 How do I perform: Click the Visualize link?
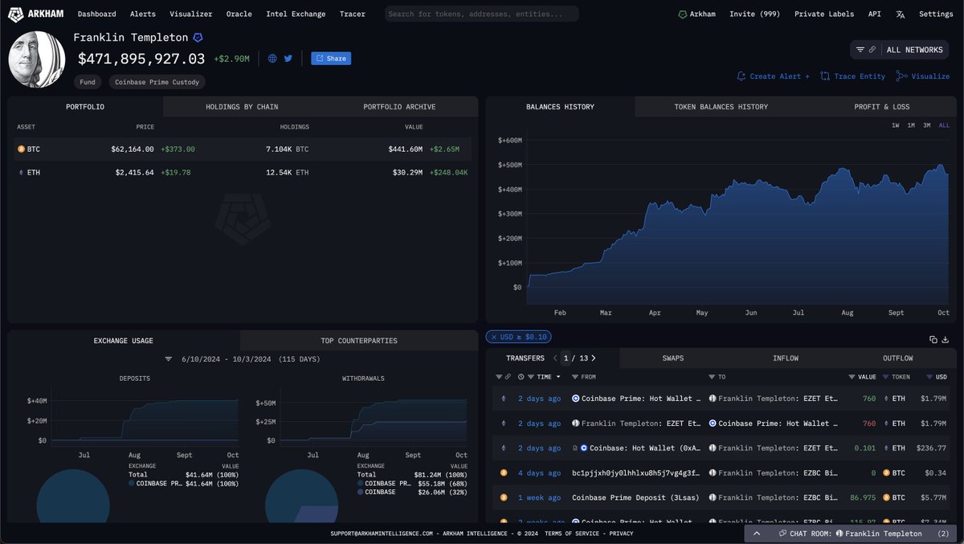923,76
